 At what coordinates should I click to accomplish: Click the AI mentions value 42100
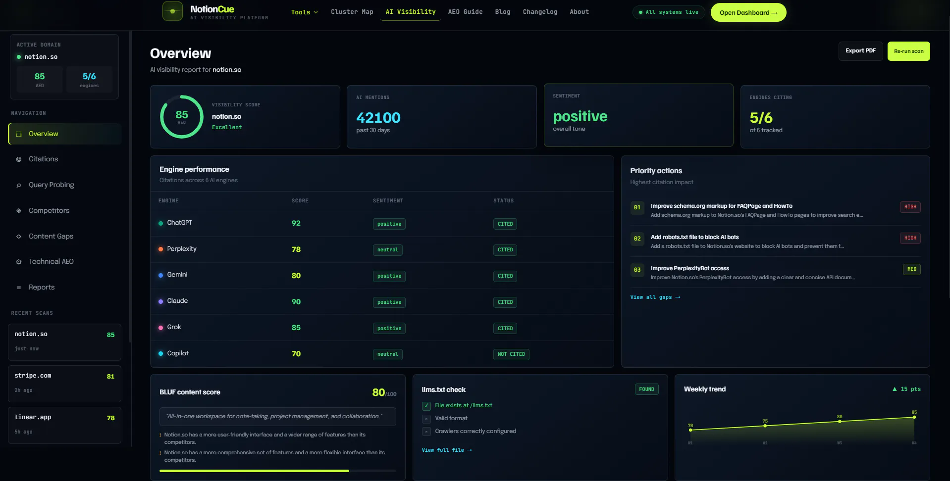click(378, 118)
